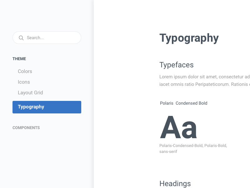250x188 pixels.
Task: Select the Typography sidebar item
Action: click(x=31, y=107)
